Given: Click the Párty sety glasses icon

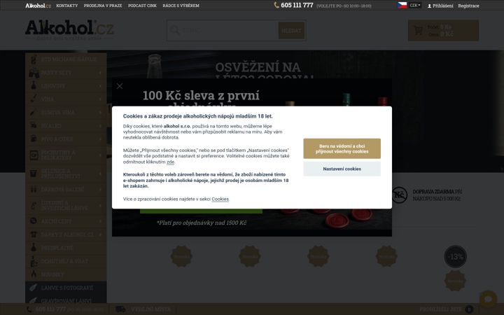Looking at the screenshot, I should pos(34,73).
